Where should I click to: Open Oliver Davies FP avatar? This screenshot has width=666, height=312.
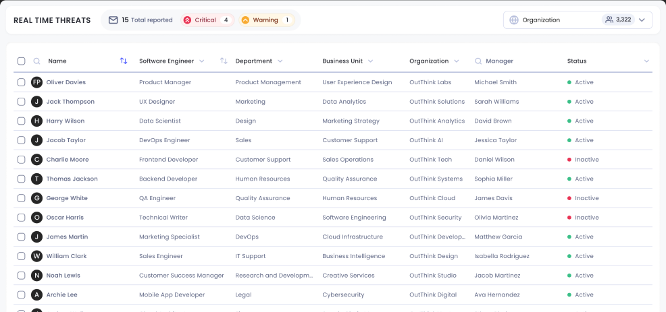coord(37,82)
